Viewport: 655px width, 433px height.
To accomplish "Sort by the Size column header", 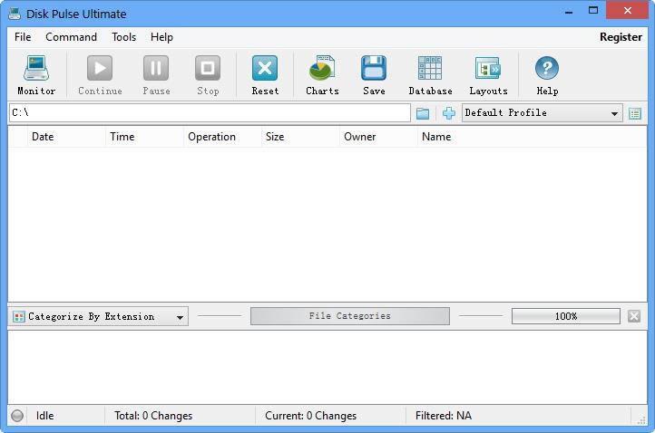I will tap(300, 137).
